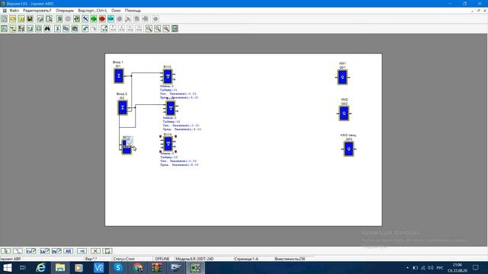Click the New document toolbar icon
This screenshot has width=488, height=274.
click(4, 19)
